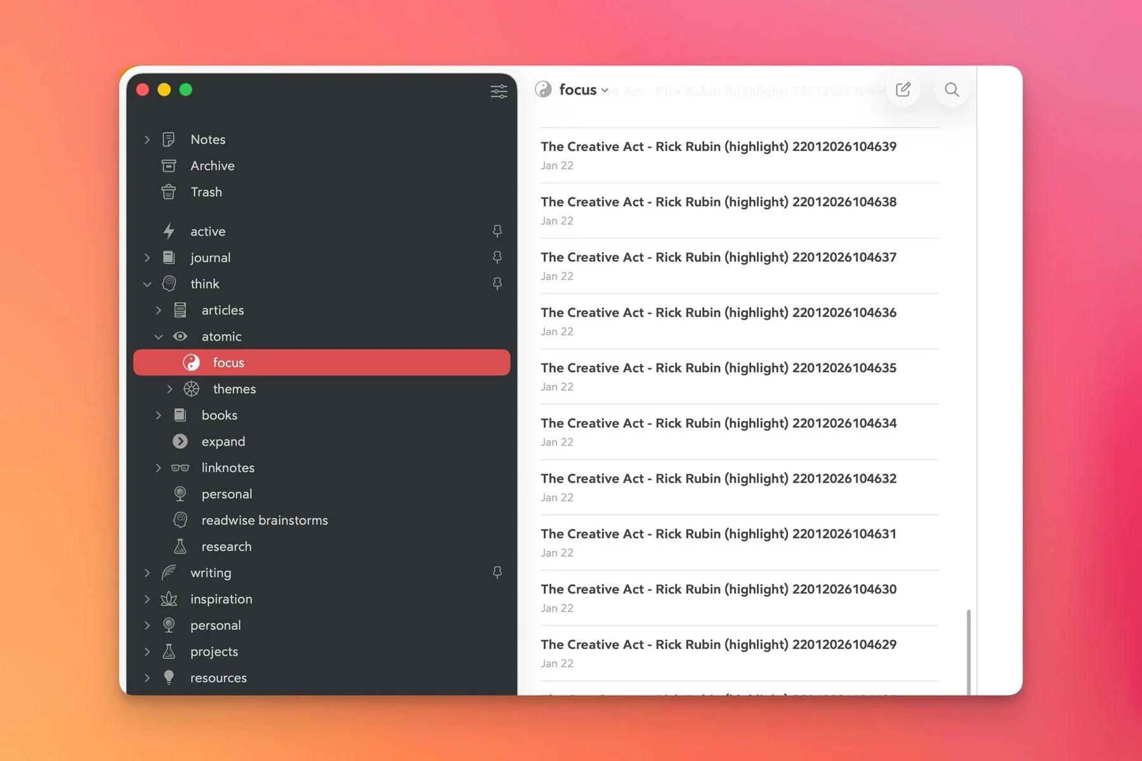This screenshot has height=761, width=1142.
Task: Select the top-level personal tag at the bottom
Action: pyautogui.click(x=322, y=625)
